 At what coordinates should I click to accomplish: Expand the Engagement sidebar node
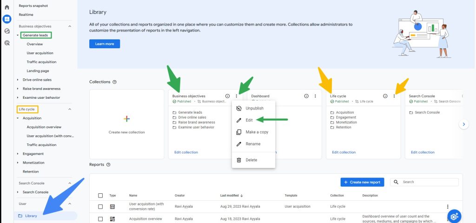tap(18, 154)
